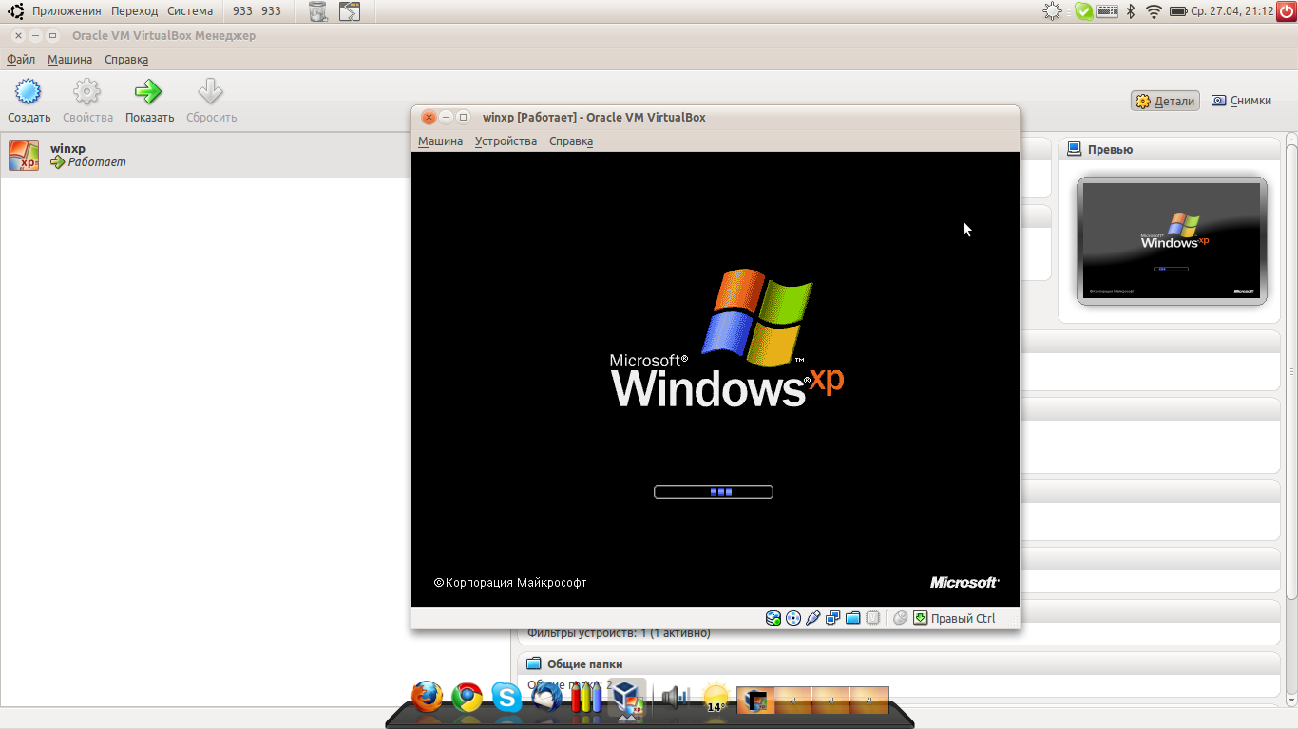Click the Ubuntu logo in top panel

tap(16, 11)
